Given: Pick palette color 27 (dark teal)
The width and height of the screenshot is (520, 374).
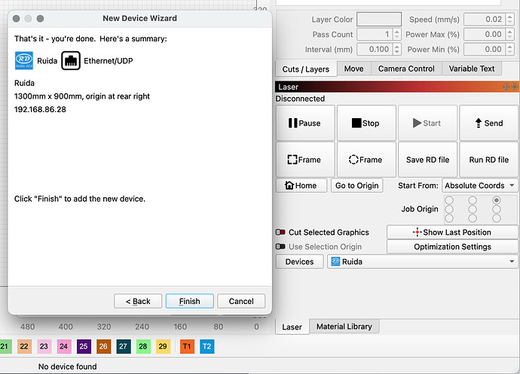Looking at the screenshot, I should (123, 346).
